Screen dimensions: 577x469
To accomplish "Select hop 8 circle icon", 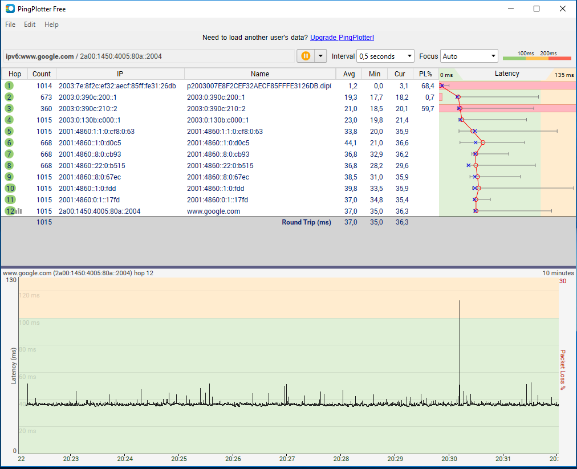I will click(x=9, y=165).
